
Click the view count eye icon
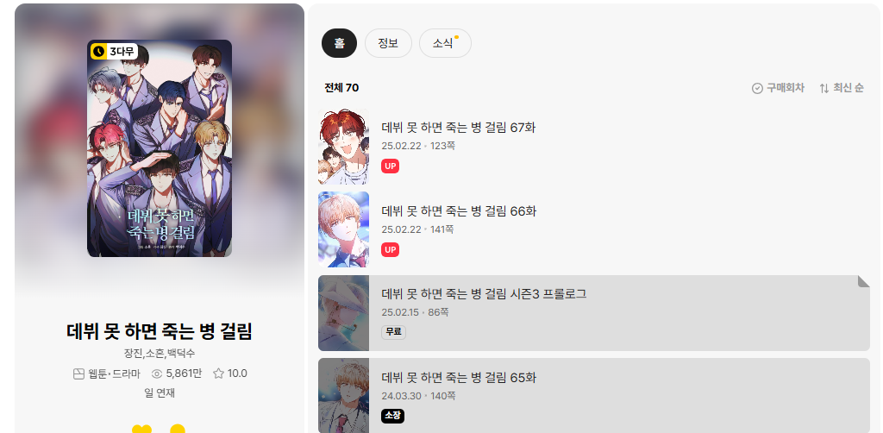(x=157, y=373)
